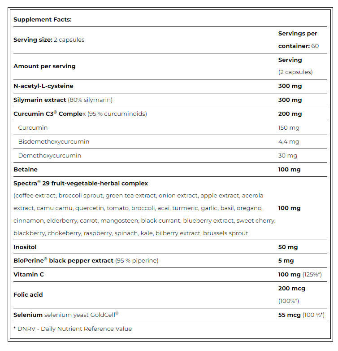Click the Spectra 29 fruit-vegetable-herbal complex title

(81, 183)
